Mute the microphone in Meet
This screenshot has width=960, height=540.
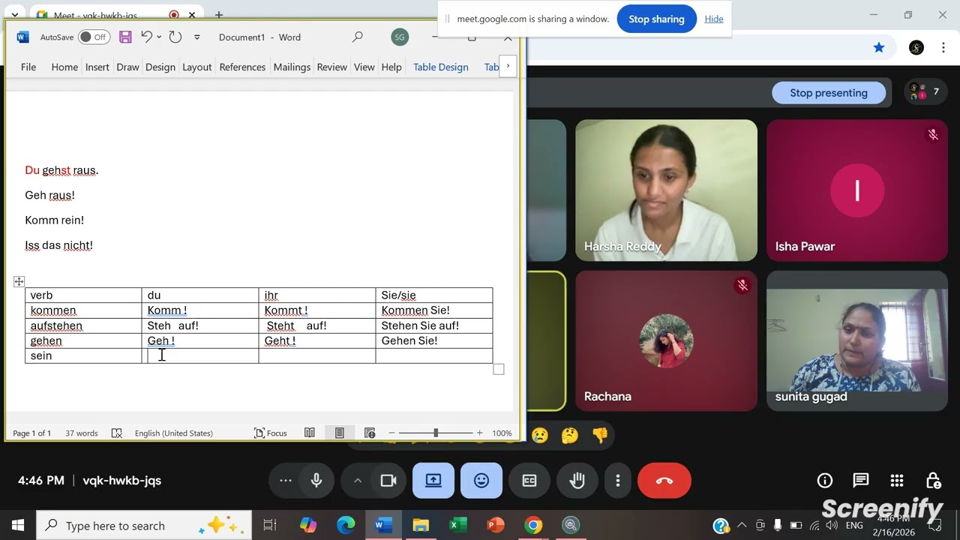click(316, 481)
